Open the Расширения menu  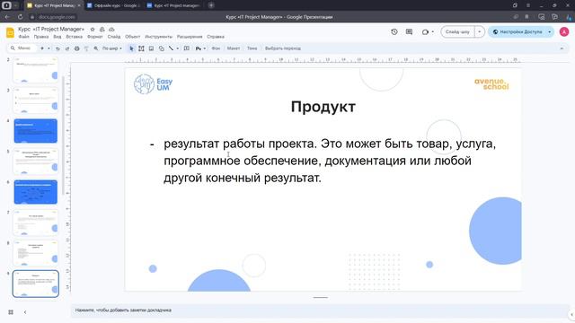(190, 37)
